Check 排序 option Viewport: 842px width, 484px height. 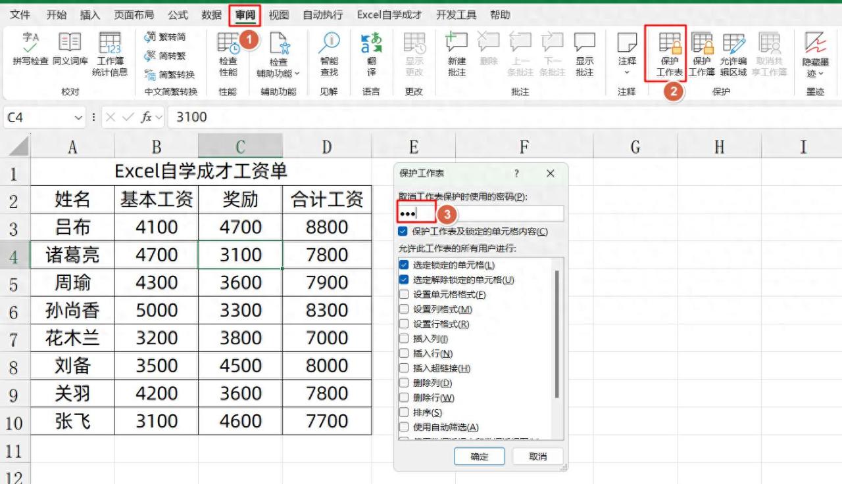click(x=404, y=412)
